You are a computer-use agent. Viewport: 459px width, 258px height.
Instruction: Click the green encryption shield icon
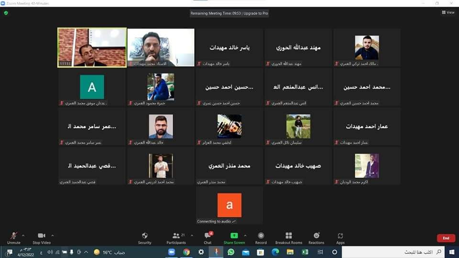[x=6, y=13]
